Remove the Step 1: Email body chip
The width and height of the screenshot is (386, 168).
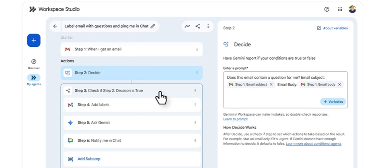click(339, 84)
